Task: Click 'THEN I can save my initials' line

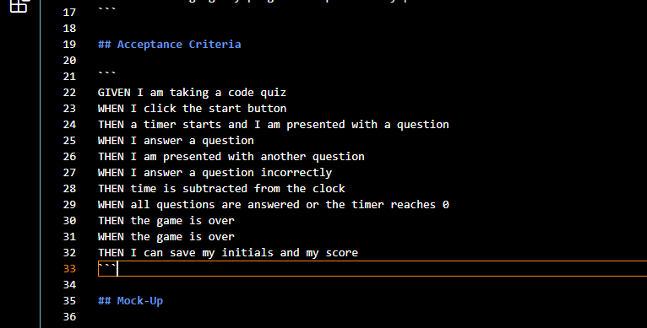Action: [228, 253]
